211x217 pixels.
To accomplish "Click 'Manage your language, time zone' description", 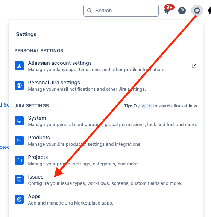I will 96,70.
